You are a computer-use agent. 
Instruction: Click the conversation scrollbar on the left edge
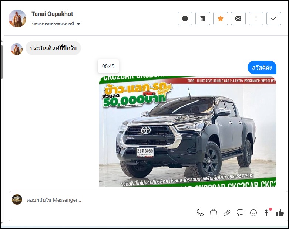(x=1, y=62)
